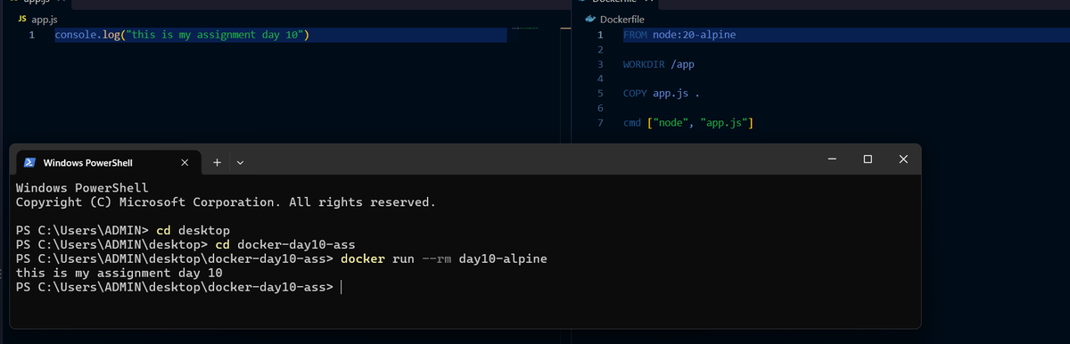Maximize the PowerShell window
The height and width of the screenshot is (344, 1070).
tap(868, 159)
